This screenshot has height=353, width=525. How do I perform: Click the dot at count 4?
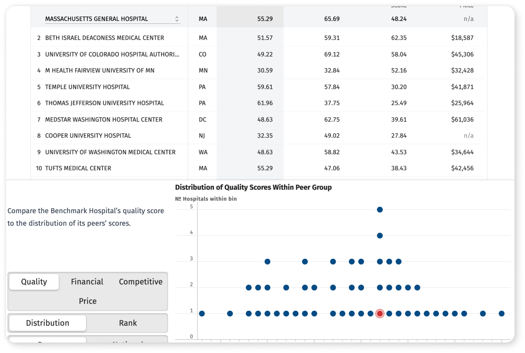pos(380,236)
